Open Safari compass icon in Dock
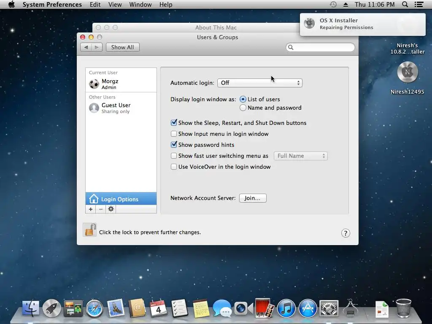This screenshot has height=324, width=432. point(94,308)
